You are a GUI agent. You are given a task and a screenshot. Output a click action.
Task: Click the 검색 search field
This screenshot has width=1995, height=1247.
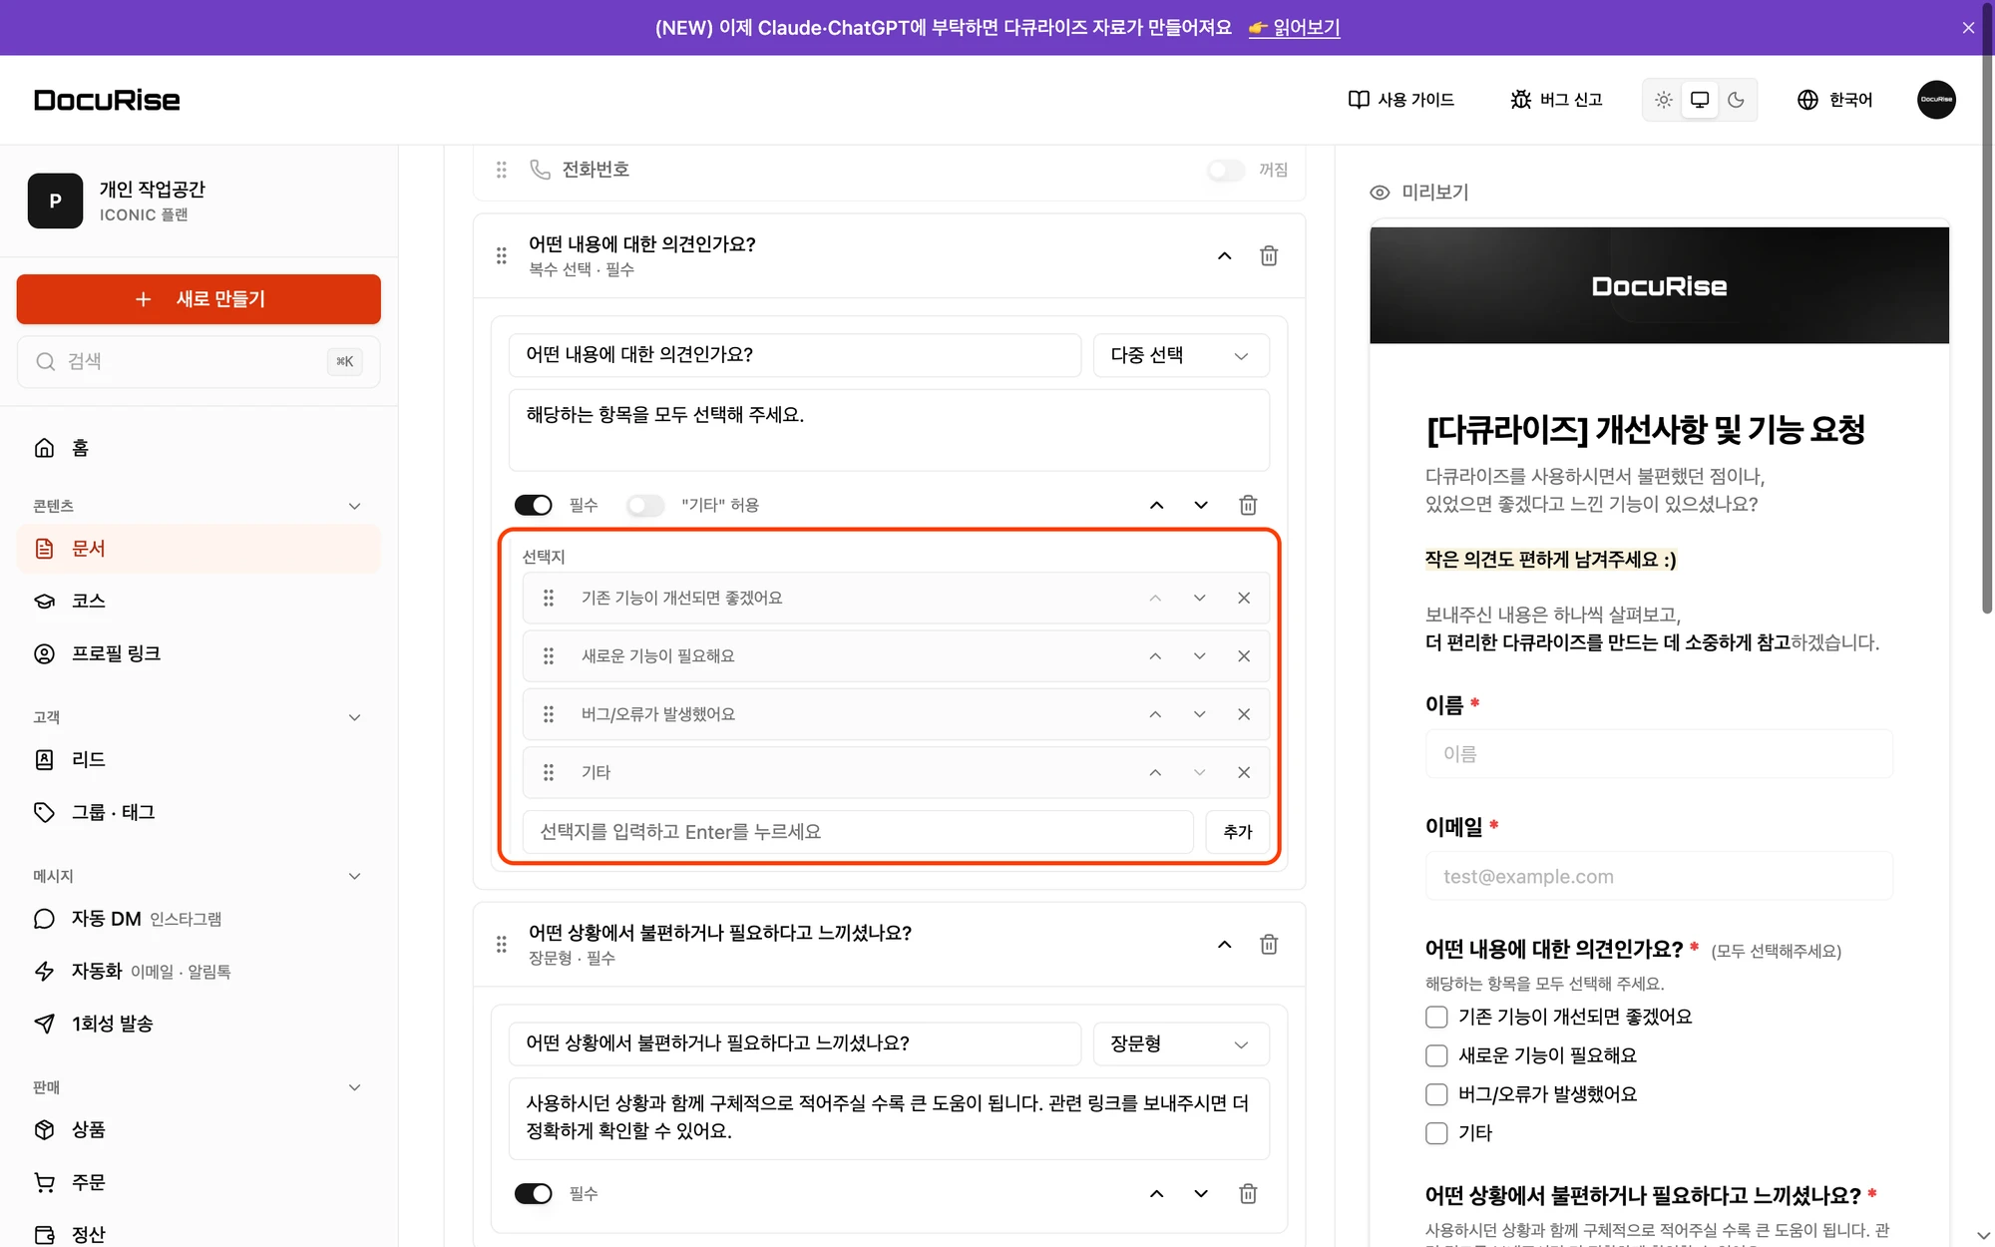point(199,361)
